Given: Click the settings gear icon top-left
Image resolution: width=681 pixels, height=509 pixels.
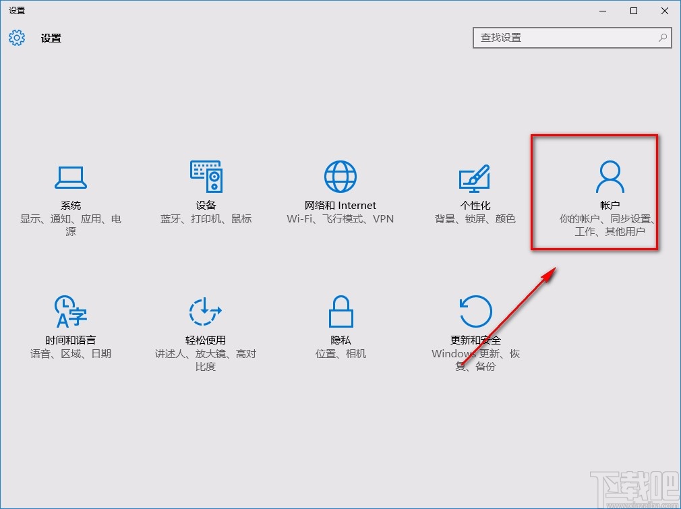Looking at the screenshot, I should [x=16, y=38].
